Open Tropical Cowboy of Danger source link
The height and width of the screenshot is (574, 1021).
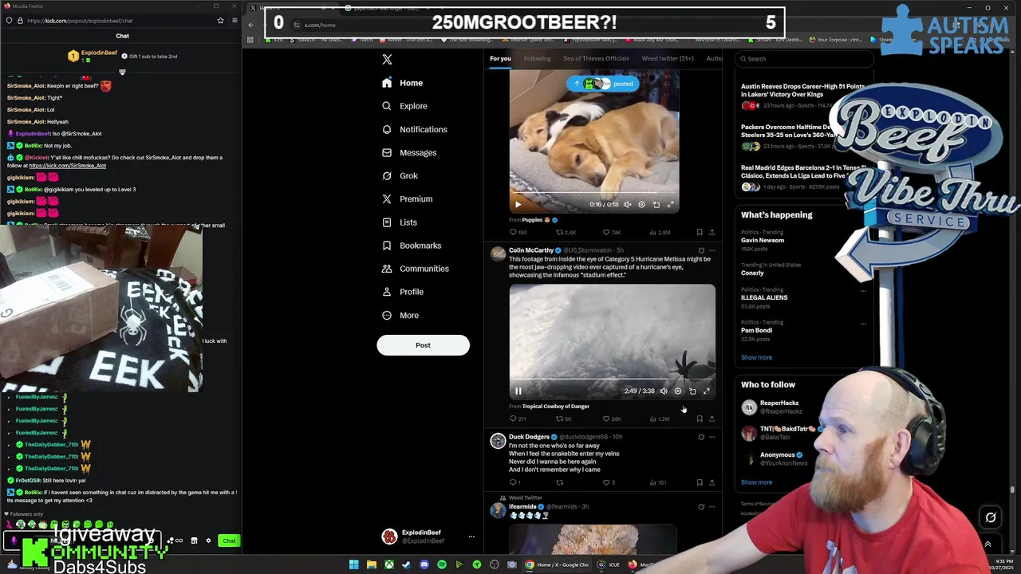(556, 407)
